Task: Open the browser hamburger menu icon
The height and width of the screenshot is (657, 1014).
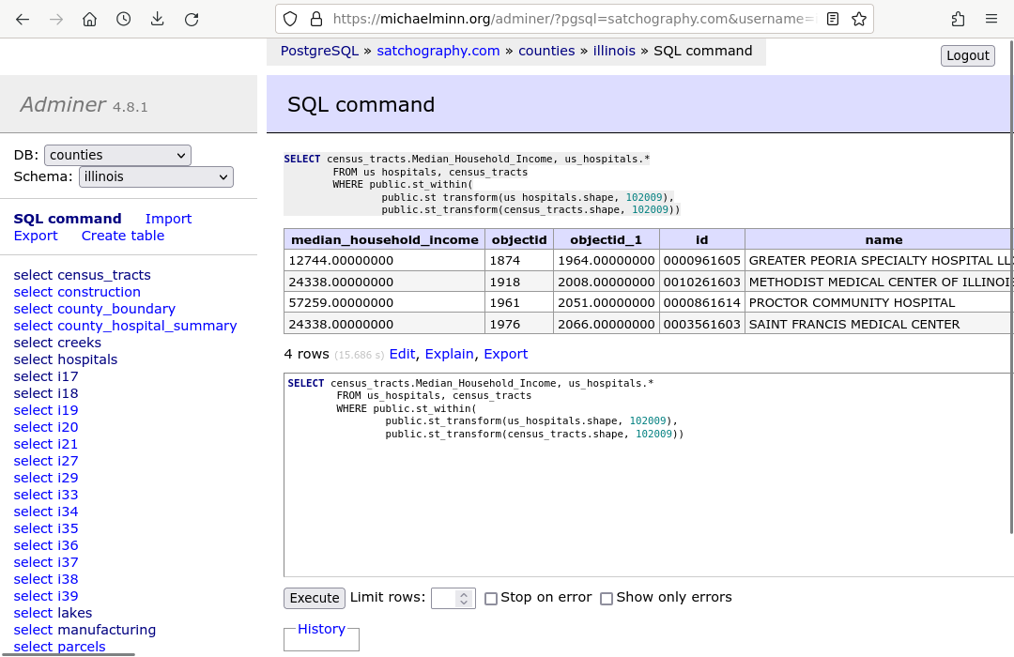Action: (991, 18)
